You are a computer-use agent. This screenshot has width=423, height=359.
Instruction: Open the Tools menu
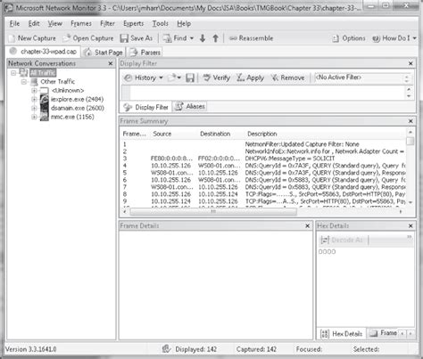pyautogui.click(x=161, y=24)
